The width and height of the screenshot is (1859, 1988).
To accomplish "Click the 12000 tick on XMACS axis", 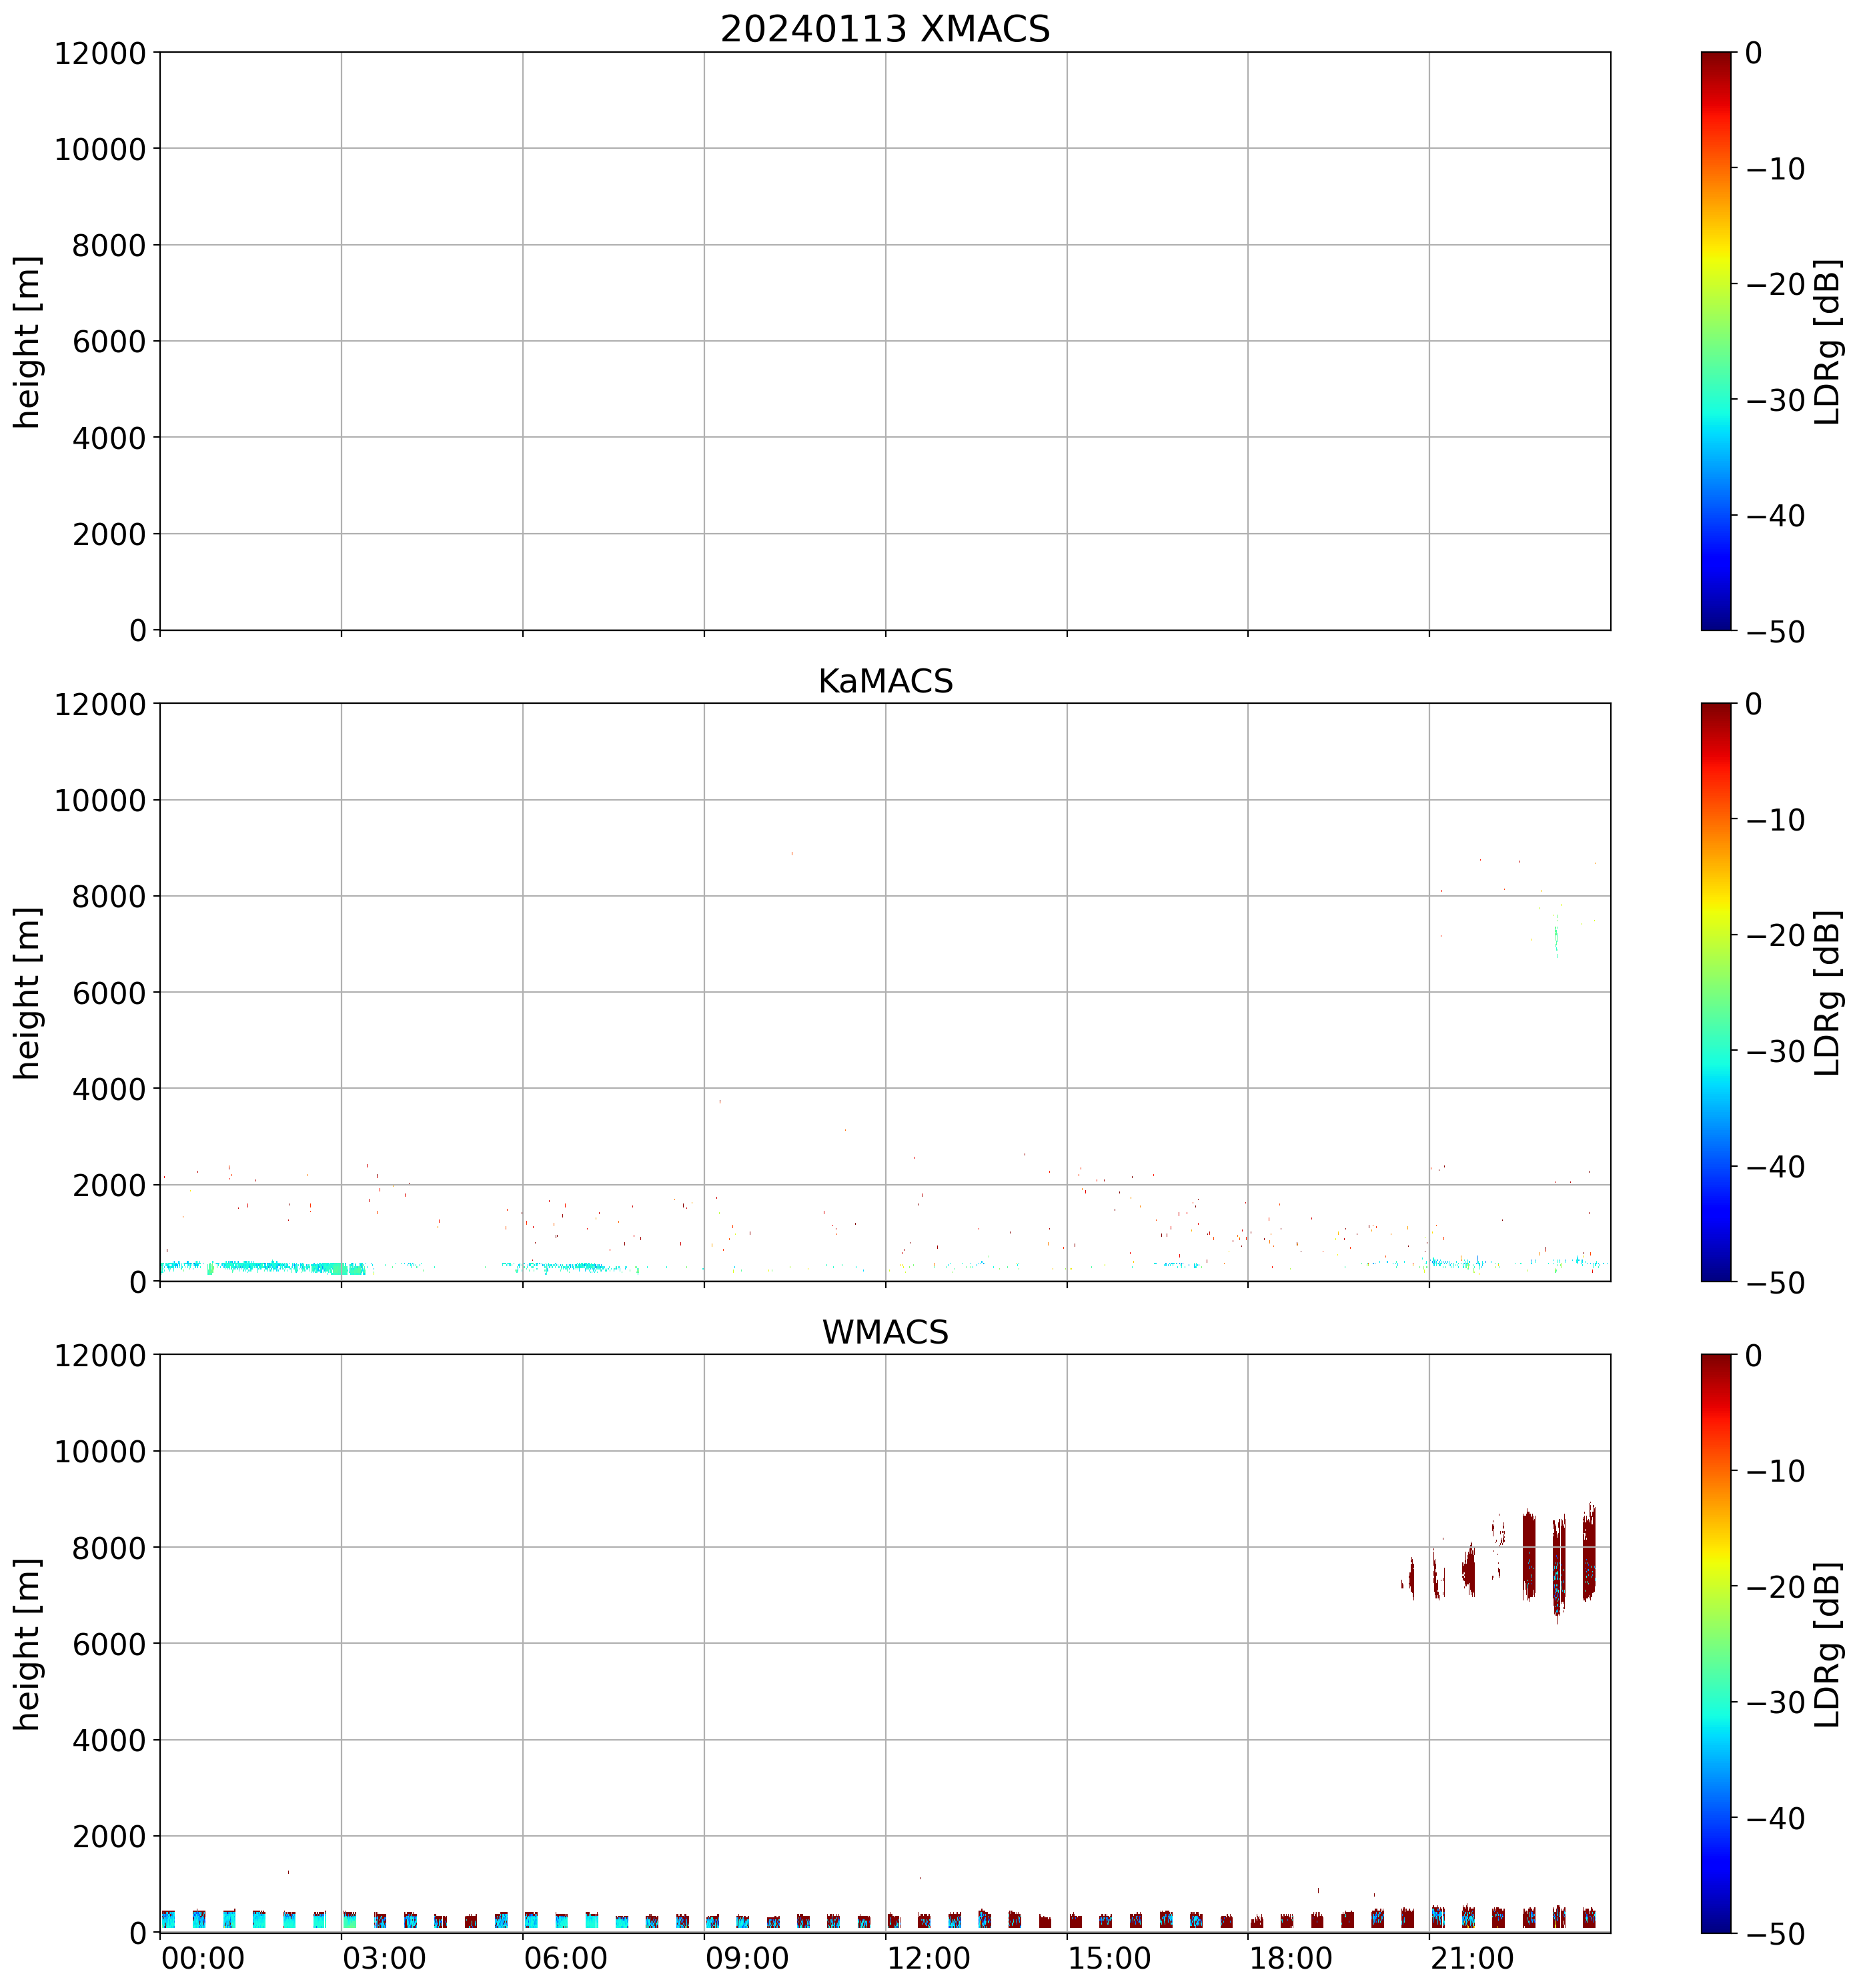I will 100,53.
